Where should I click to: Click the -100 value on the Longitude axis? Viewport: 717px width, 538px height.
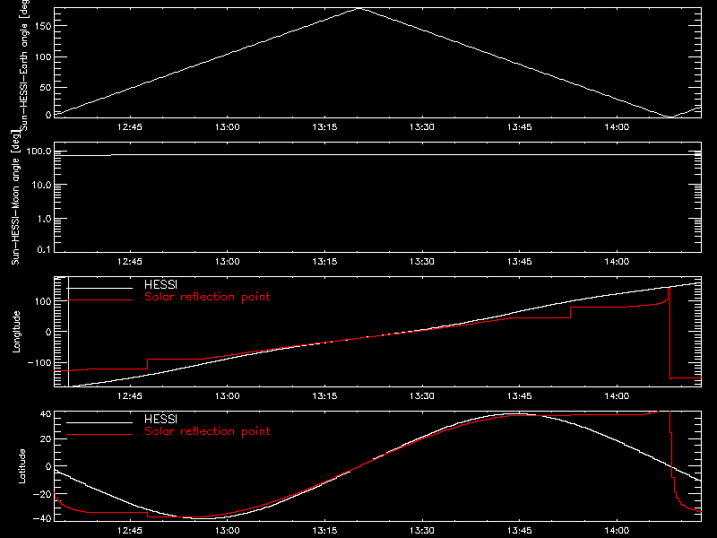click(x=39, y=362)
